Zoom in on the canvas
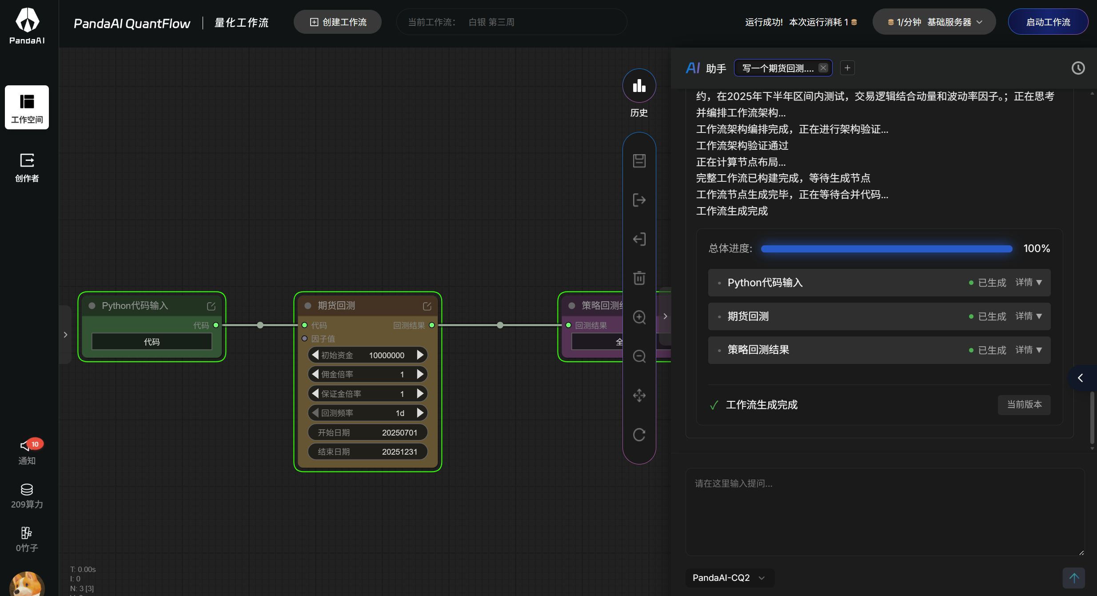This screenshot has height=596, width=1097. 639,317
